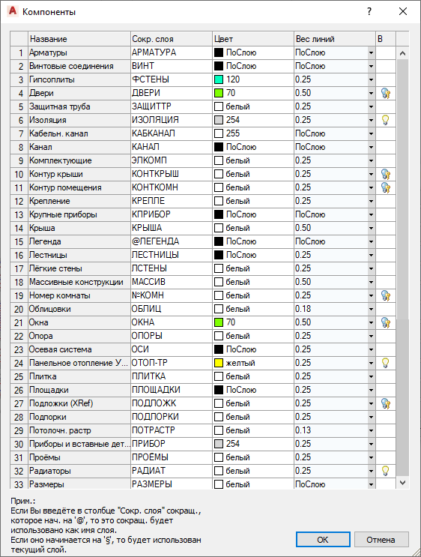Select the Проёмы name cell
Image resolution: width=421 pixels, height=557 pixels.
(79, 457)
